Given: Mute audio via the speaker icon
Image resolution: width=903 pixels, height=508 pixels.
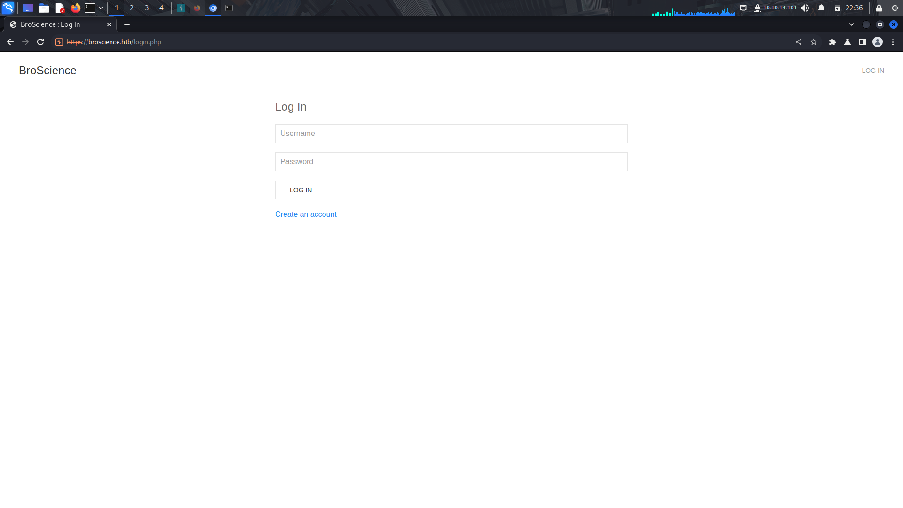Looking at the screenshot, I should [805, 8].
